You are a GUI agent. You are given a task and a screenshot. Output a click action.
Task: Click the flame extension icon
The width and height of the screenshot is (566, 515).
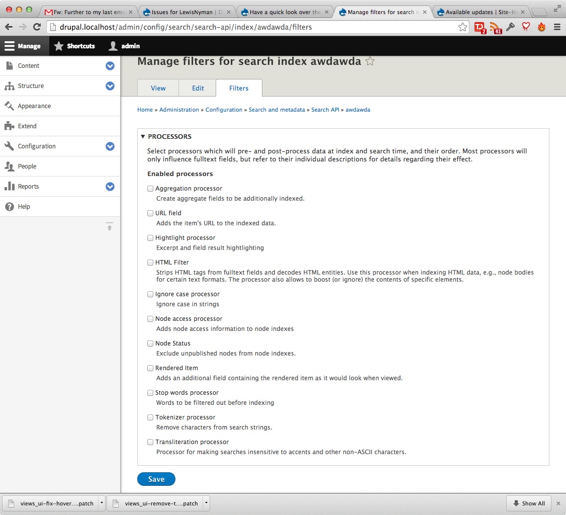541,27
